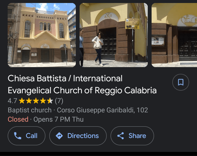The width and height of the screenshot is (197, 156).
Task: Click the first gold rating star
Action: click(22, 101)
